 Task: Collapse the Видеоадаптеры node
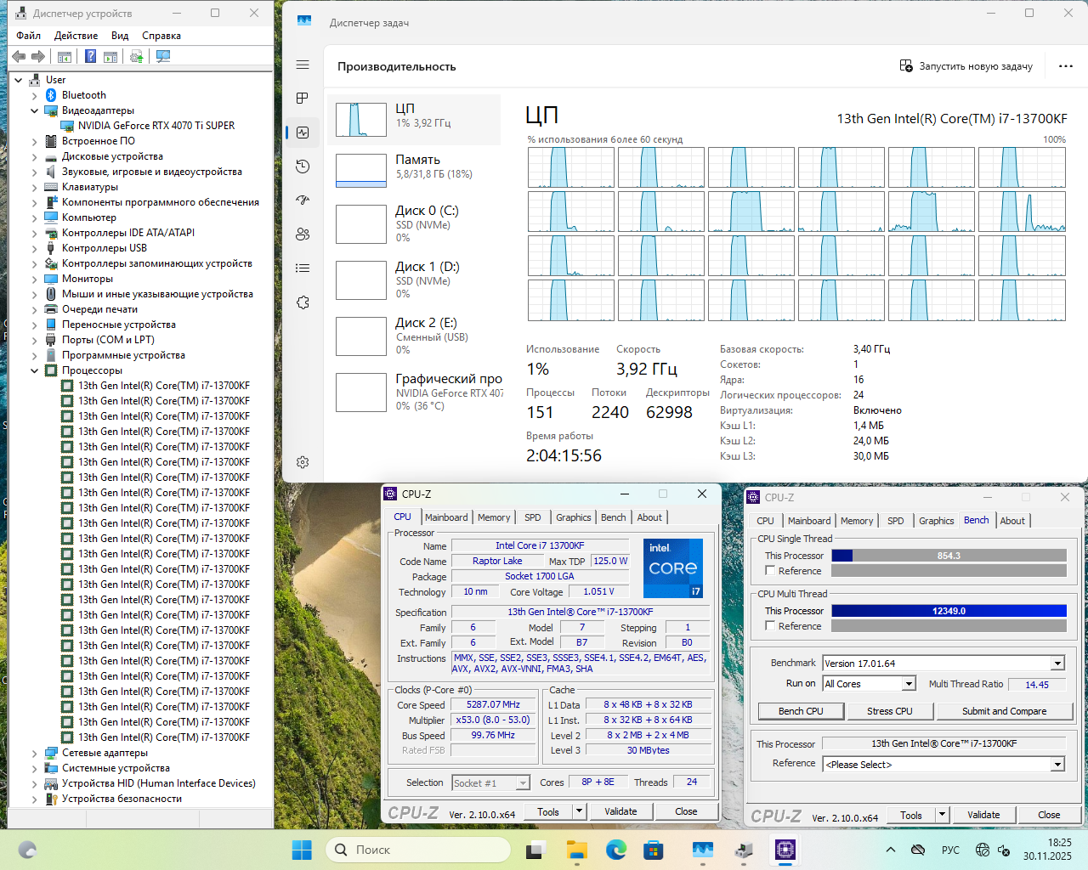point(34,110)
